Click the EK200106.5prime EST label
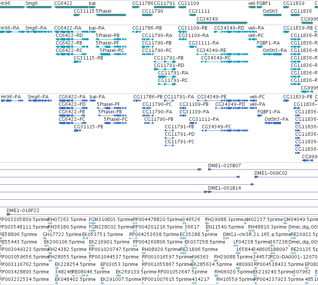 click(x=64, y=242)
